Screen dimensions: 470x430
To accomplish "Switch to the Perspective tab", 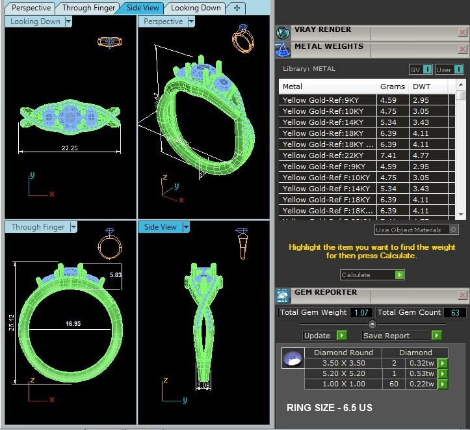I will tap(31, 8).
